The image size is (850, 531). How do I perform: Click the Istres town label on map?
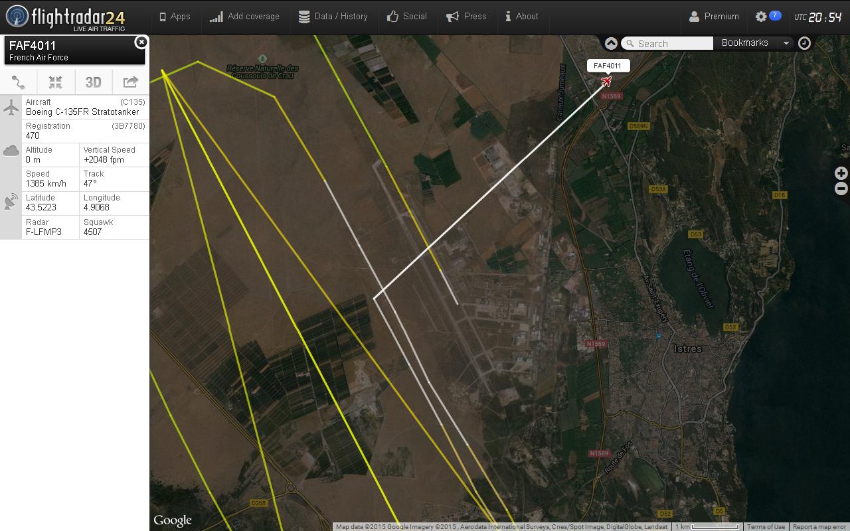tap(687, 349)
